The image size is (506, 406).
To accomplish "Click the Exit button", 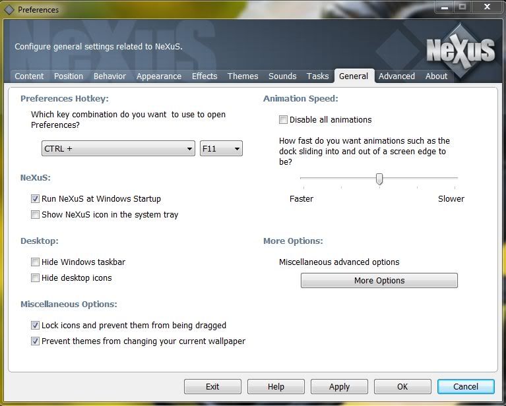I will [212, 386].
